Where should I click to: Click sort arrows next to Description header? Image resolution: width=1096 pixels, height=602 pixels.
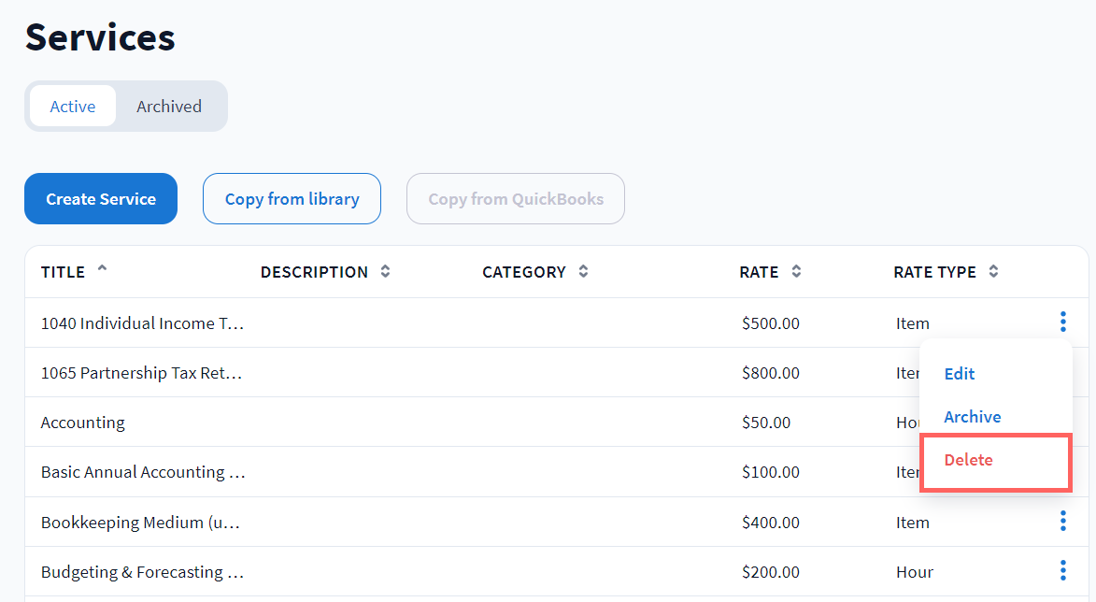(385, 272)
